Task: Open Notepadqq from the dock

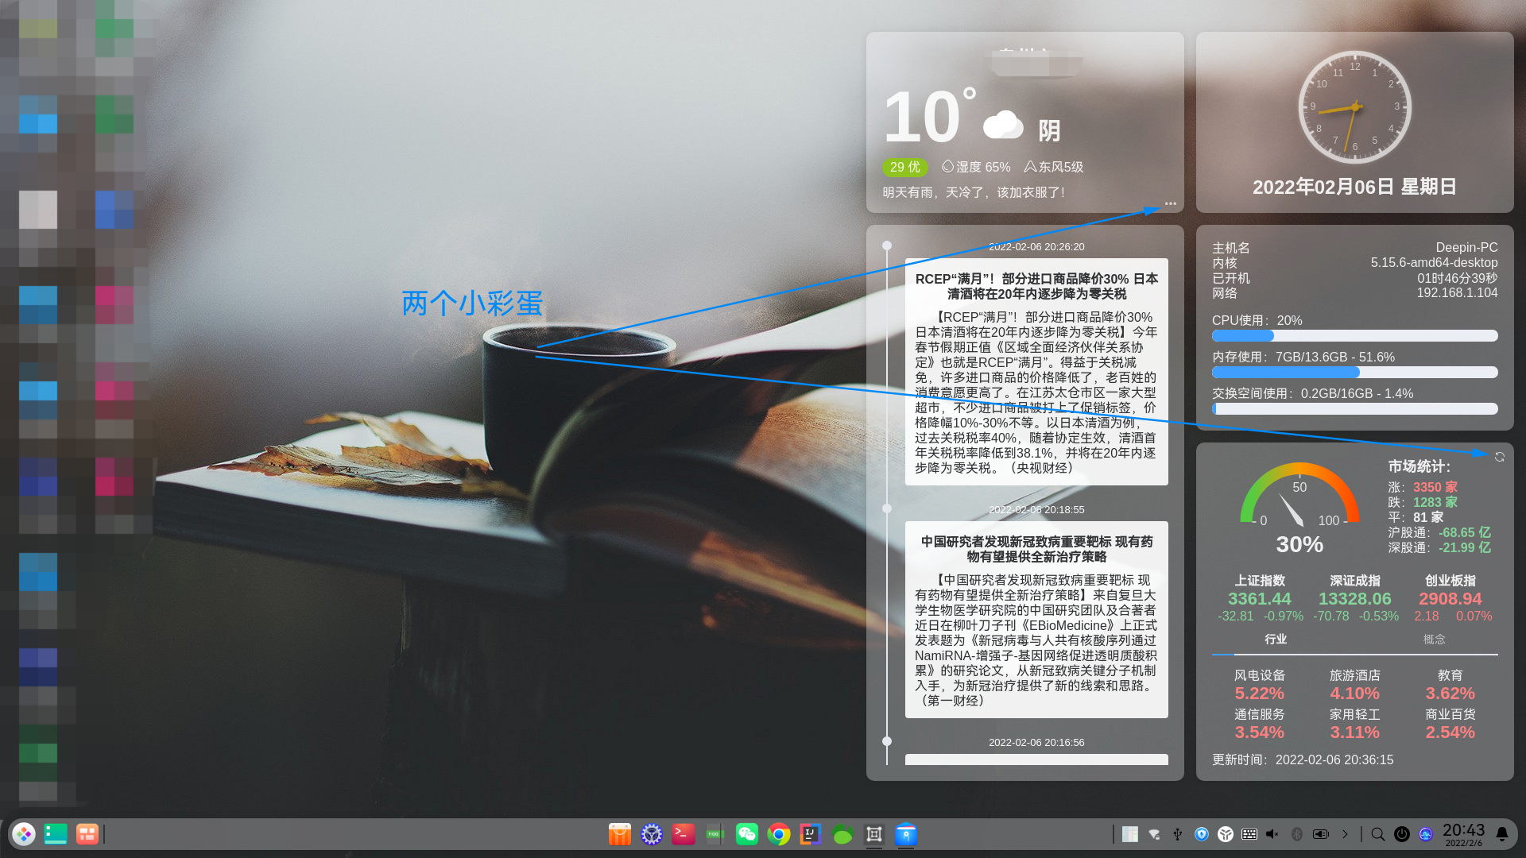Action: coord(715,834)
